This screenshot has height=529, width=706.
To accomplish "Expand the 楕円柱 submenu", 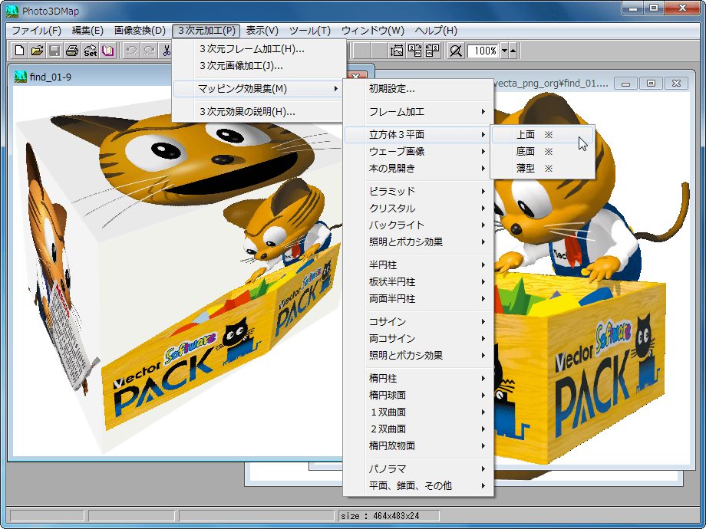I will pyautogui.click(x=418, y=378).
